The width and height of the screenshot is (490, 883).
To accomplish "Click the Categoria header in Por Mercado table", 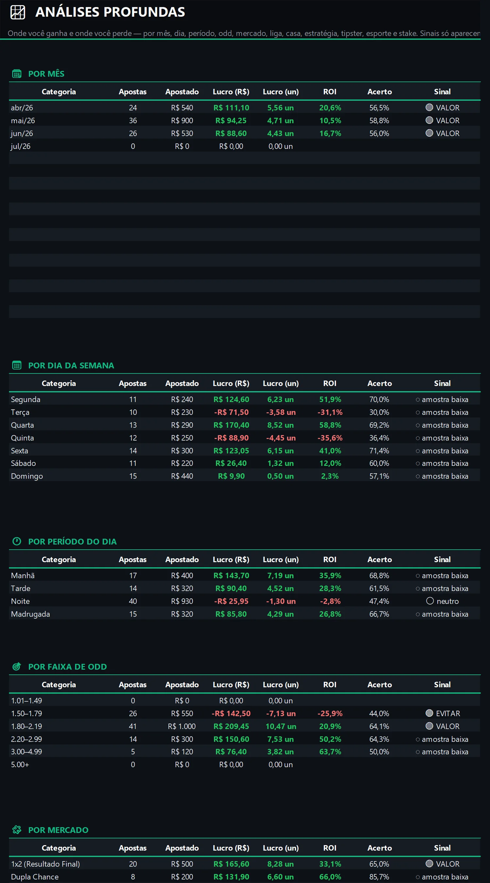I will pos(58,848).
